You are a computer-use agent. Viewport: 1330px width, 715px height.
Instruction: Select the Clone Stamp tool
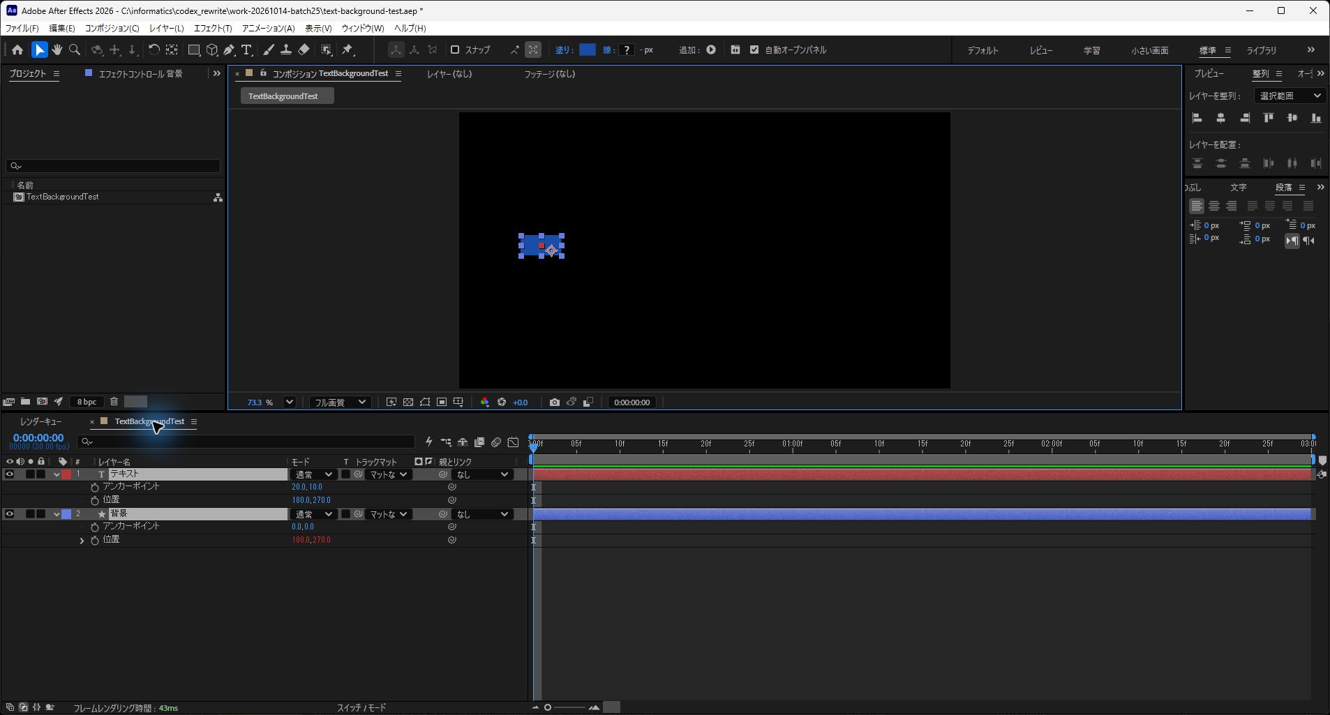pyautogui.click(x=286, y=50)
